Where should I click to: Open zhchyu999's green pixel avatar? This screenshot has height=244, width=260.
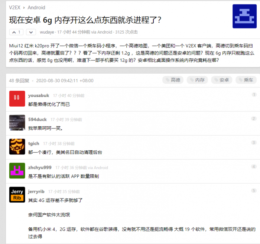pyautogui.click(x=17, y=171)
